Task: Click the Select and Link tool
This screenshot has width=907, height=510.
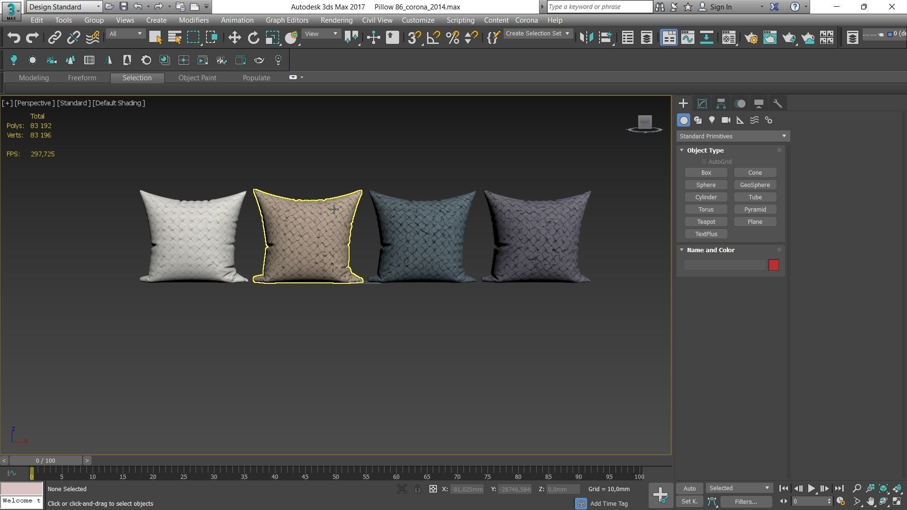Action: 54,38
